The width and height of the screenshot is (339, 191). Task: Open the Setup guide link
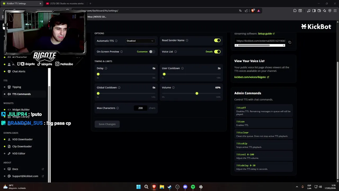click(x=266, y=34)
